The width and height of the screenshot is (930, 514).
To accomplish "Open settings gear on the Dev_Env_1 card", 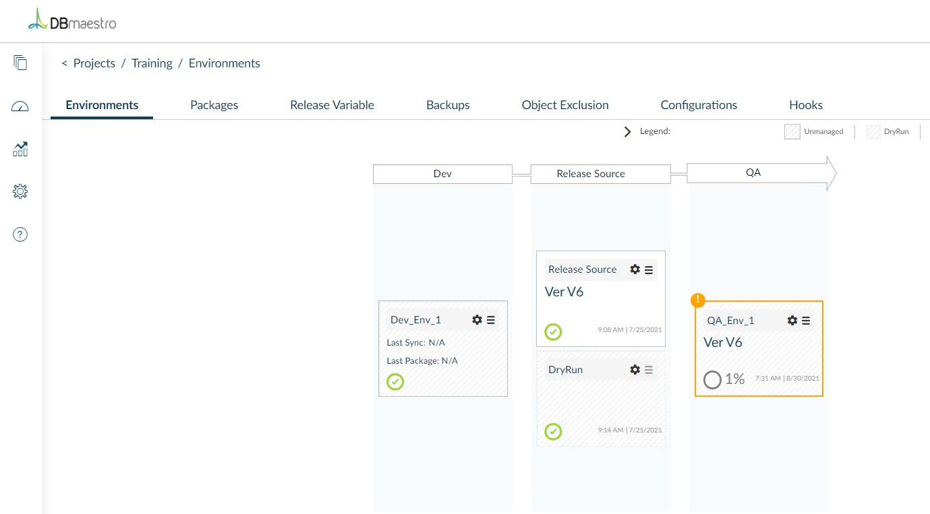I will pyautogui.click(x=477, y=319).
